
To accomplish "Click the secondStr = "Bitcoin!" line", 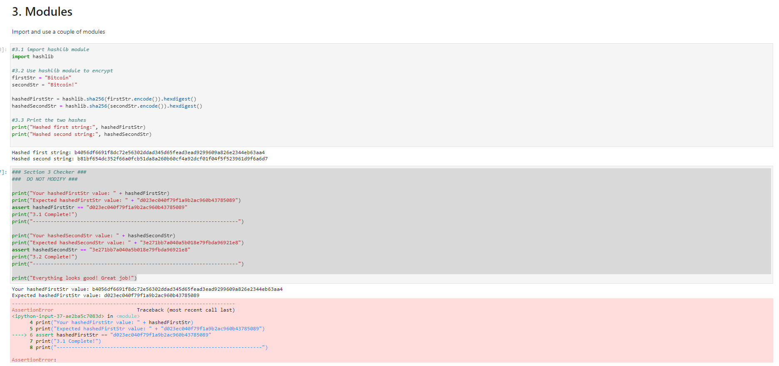I will point(45,85).
